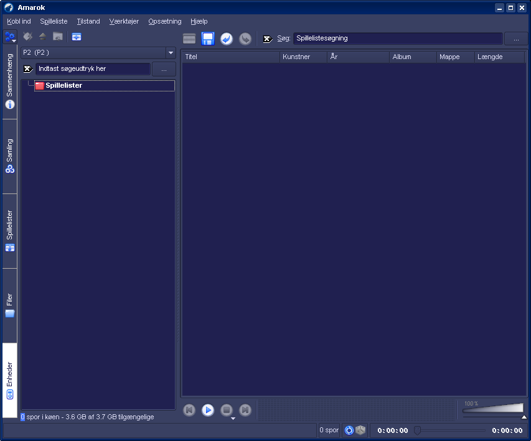
Task: Sort by the Titel column header
Action: [230, 57]
